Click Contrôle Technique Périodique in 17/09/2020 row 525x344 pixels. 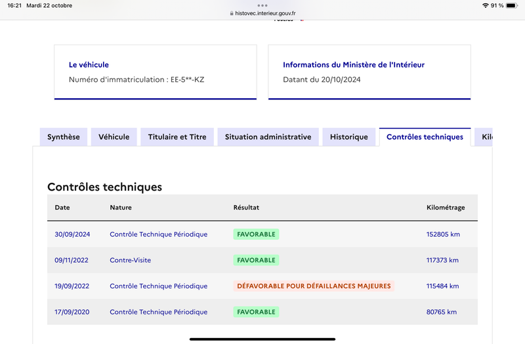point(159,312)
